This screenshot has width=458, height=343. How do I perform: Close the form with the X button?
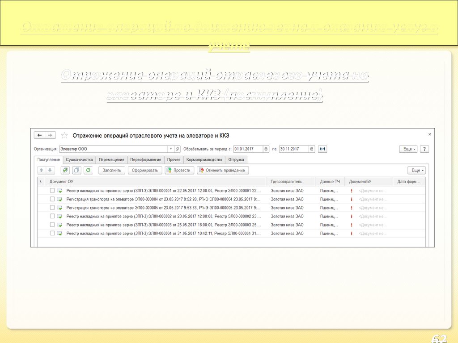point(430,134)
